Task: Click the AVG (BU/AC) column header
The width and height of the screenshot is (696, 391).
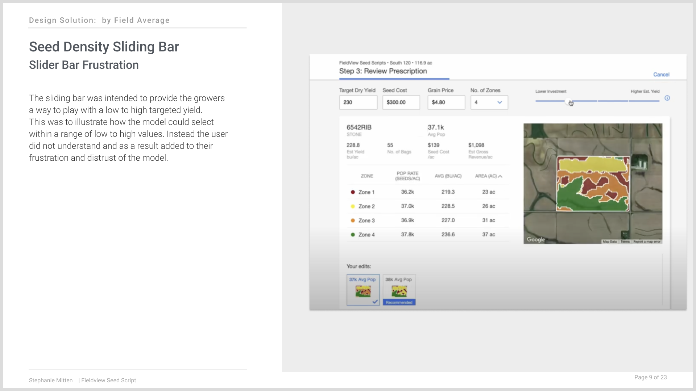Action: [x=448, y=176]
